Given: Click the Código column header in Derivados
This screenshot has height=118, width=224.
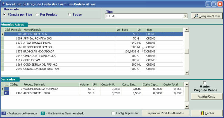Looking at the screenshot, I should pyautogui.click(x=16, y=85).
